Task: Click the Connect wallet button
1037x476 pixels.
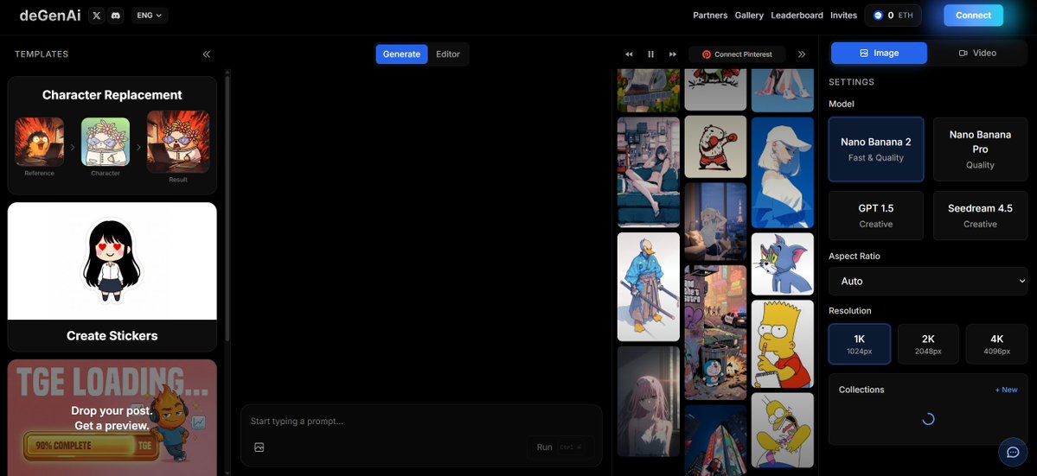Action: (x=973, y=16)
